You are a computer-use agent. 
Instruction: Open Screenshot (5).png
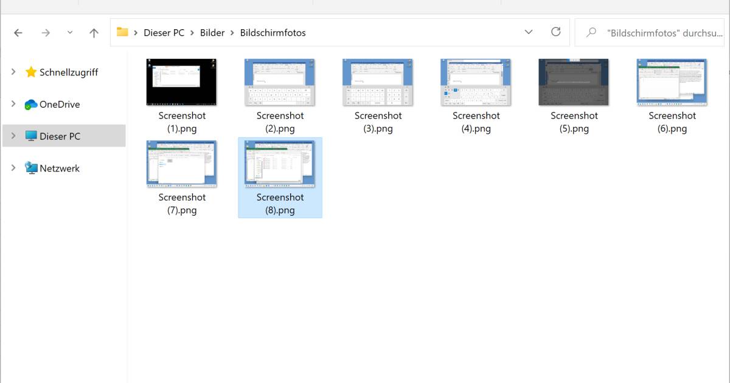coord(573,82)
